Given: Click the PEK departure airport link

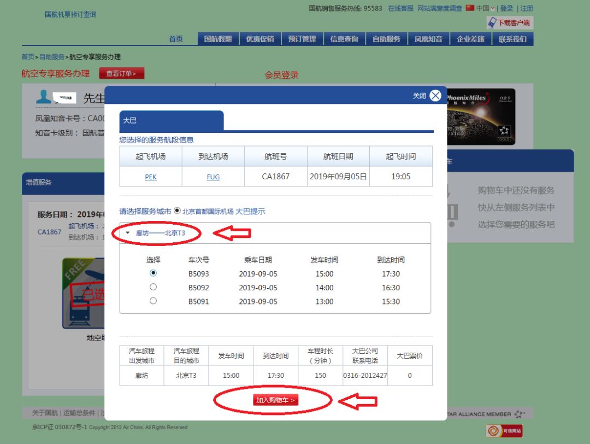Looking at the screenshot, I should (x=150, y=177).
